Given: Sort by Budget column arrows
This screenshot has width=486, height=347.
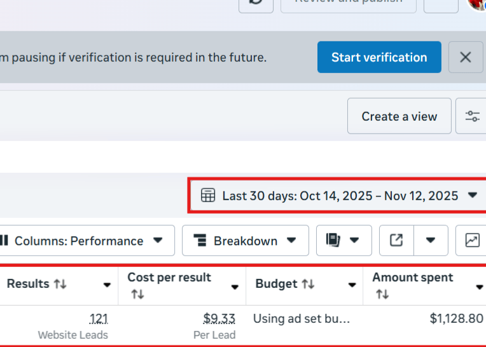Looking at the screenshot, I should (308, 284).
